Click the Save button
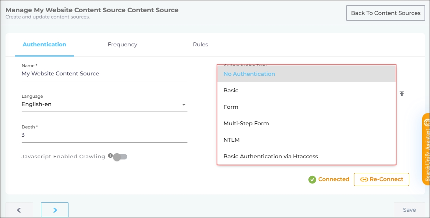The image size is (430, 218). [x=410, y=210]
